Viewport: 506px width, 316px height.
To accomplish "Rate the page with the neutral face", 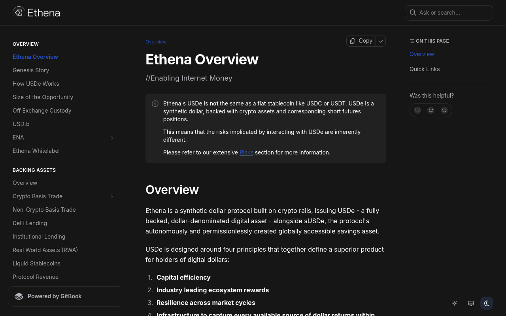I will 431,110.
